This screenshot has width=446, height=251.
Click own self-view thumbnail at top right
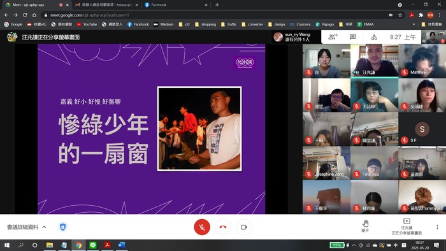[433, 37]
